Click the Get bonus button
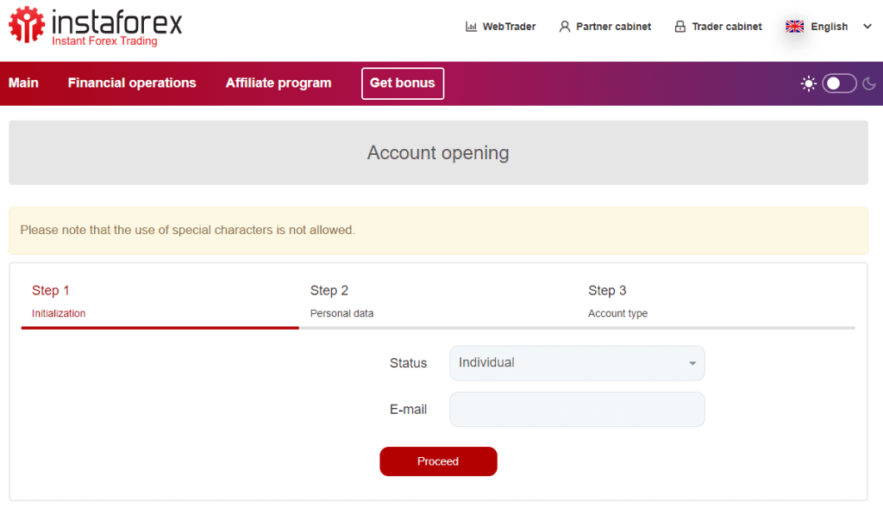 403,83
